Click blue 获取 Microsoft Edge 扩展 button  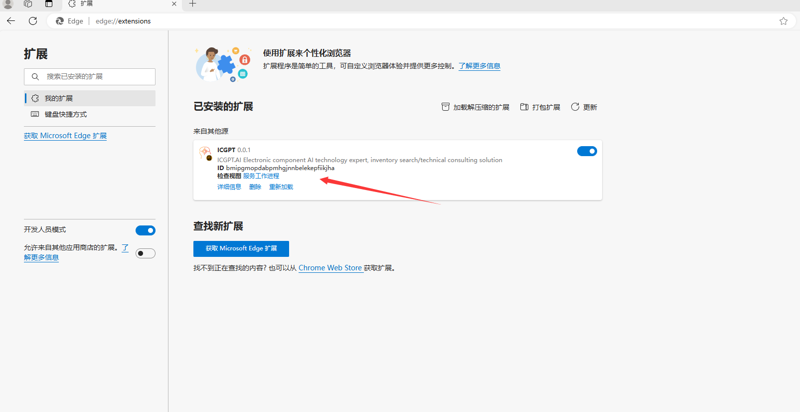click(241, 248)
